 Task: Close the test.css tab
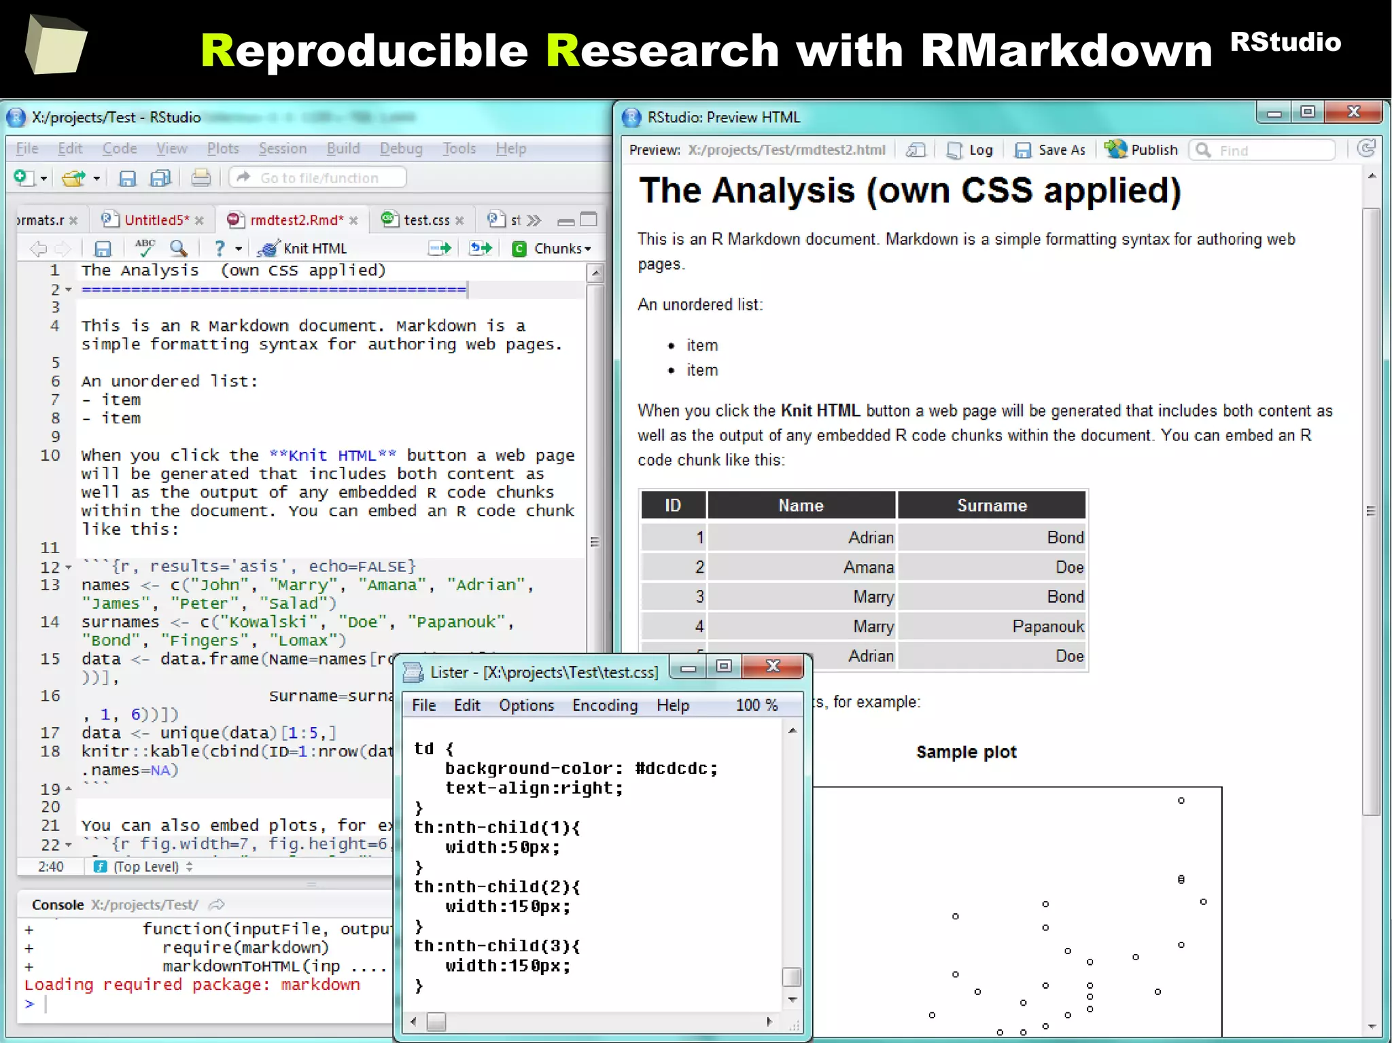coord(460,220)
